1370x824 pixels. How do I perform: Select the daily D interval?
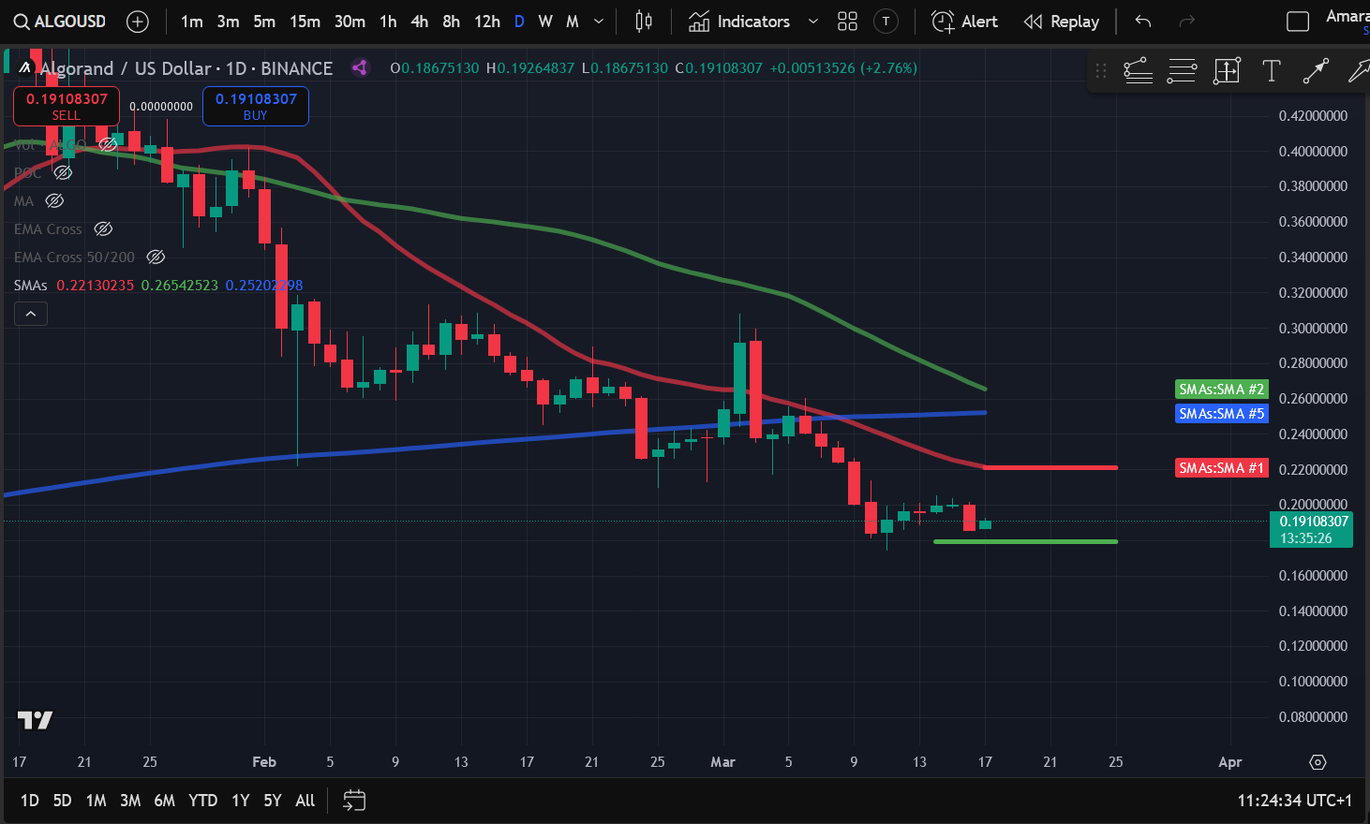pyautogui.click(x=519, y=22)
